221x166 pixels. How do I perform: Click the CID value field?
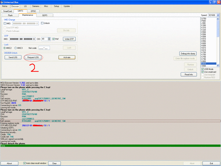(x=45, y=39)
